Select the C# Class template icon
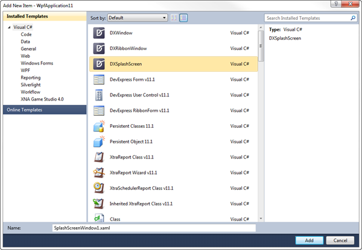 99,218
